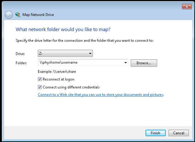The image size is (195, 142).
Task: Toggle the Reconnect at logon checkbox
Action: tap(40, 79)
